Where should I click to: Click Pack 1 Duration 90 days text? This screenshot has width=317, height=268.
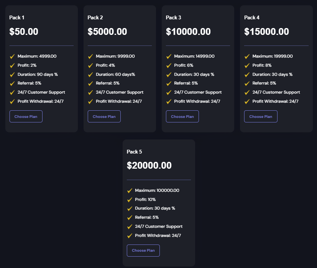point(38,74)
